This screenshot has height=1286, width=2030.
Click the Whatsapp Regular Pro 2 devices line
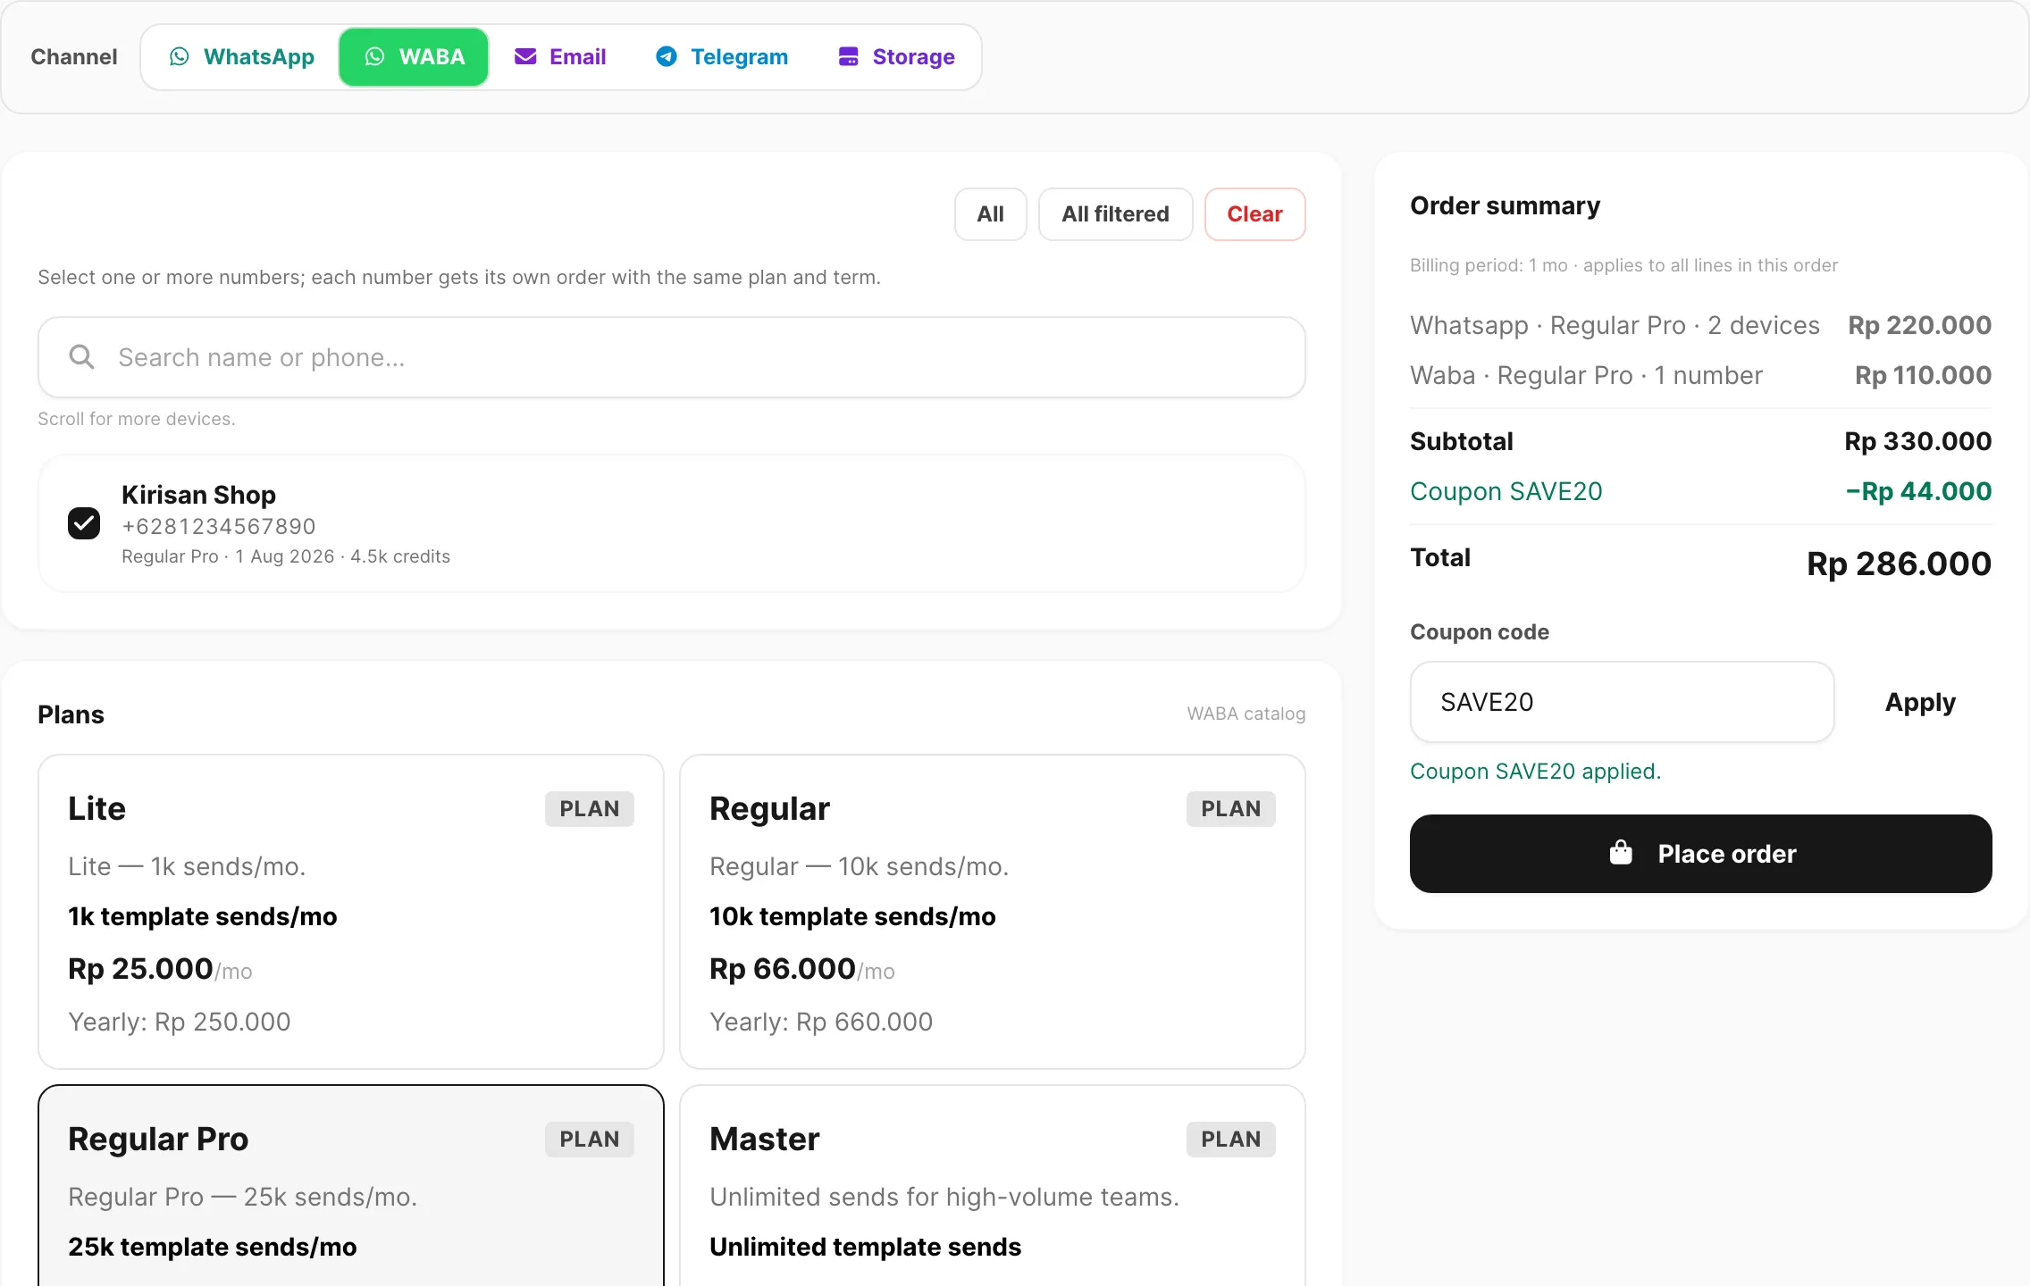[x=1700, y=325]
